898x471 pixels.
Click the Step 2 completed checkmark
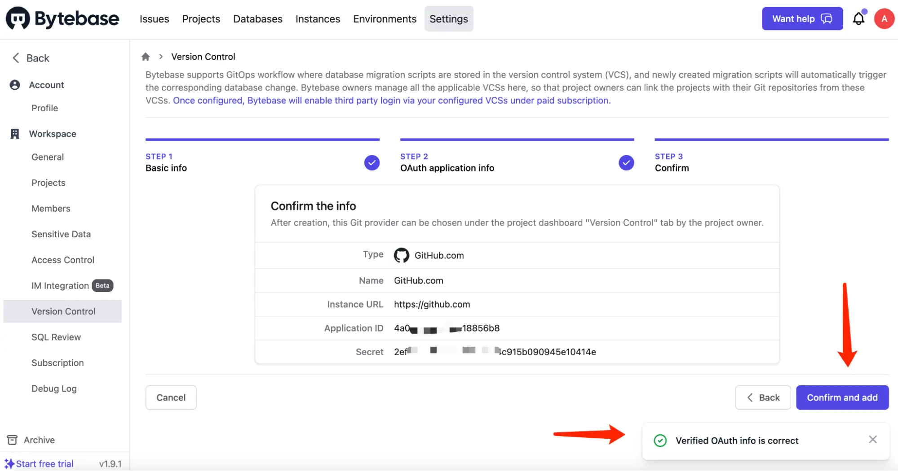coord(626,162)
